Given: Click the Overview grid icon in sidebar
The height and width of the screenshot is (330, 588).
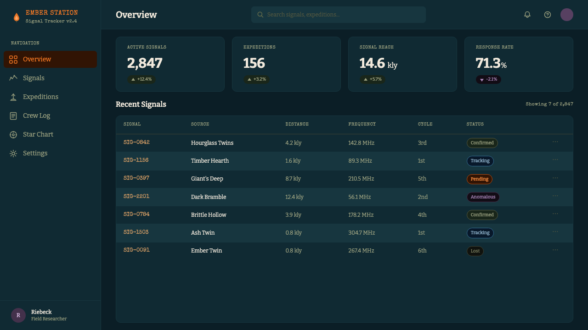Looking at the screenshot, I should point(13,60).
